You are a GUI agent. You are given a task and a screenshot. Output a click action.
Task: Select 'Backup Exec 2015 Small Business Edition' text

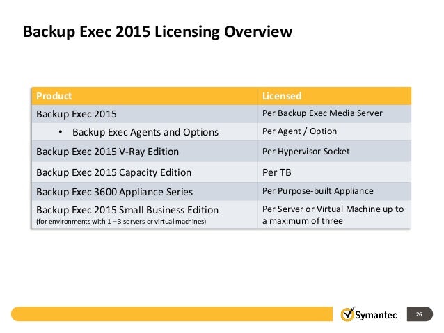point(127,210)
